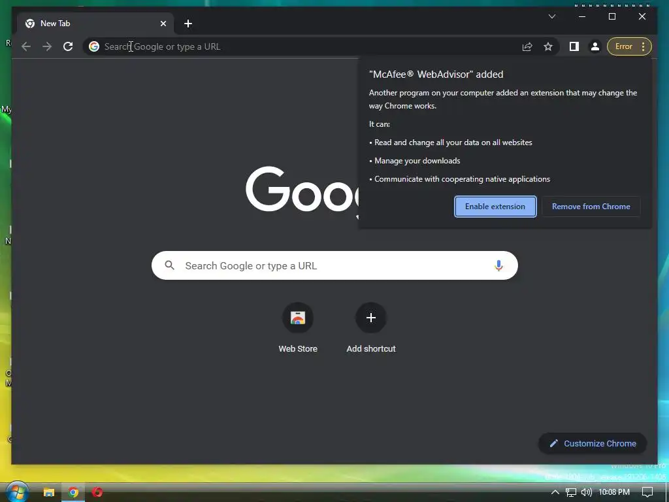
Task: Click the volume speaker tray icon
Action: click(x=587, y=492)
